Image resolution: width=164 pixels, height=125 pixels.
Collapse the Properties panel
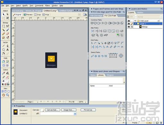(x=14, y=106)
